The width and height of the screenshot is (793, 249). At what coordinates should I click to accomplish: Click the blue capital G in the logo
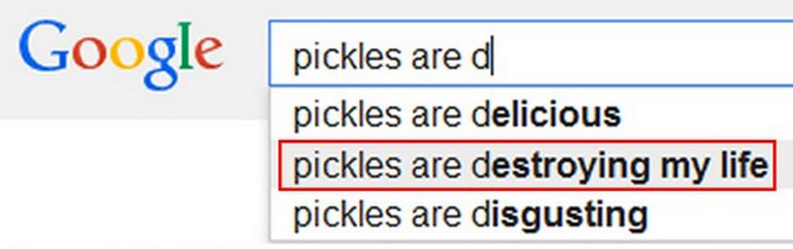[43, 46]
